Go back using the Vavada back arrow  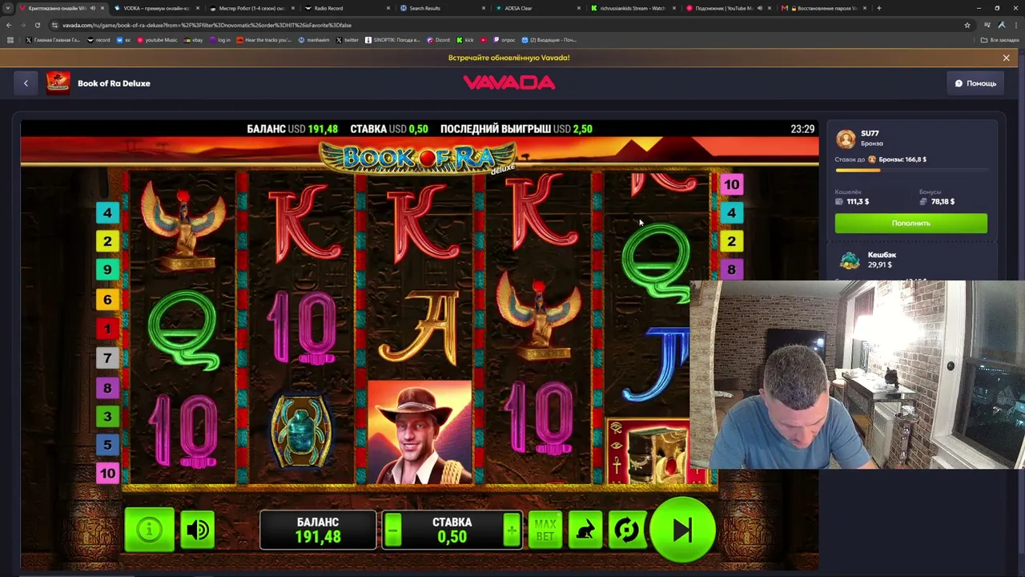click(26, 83)
